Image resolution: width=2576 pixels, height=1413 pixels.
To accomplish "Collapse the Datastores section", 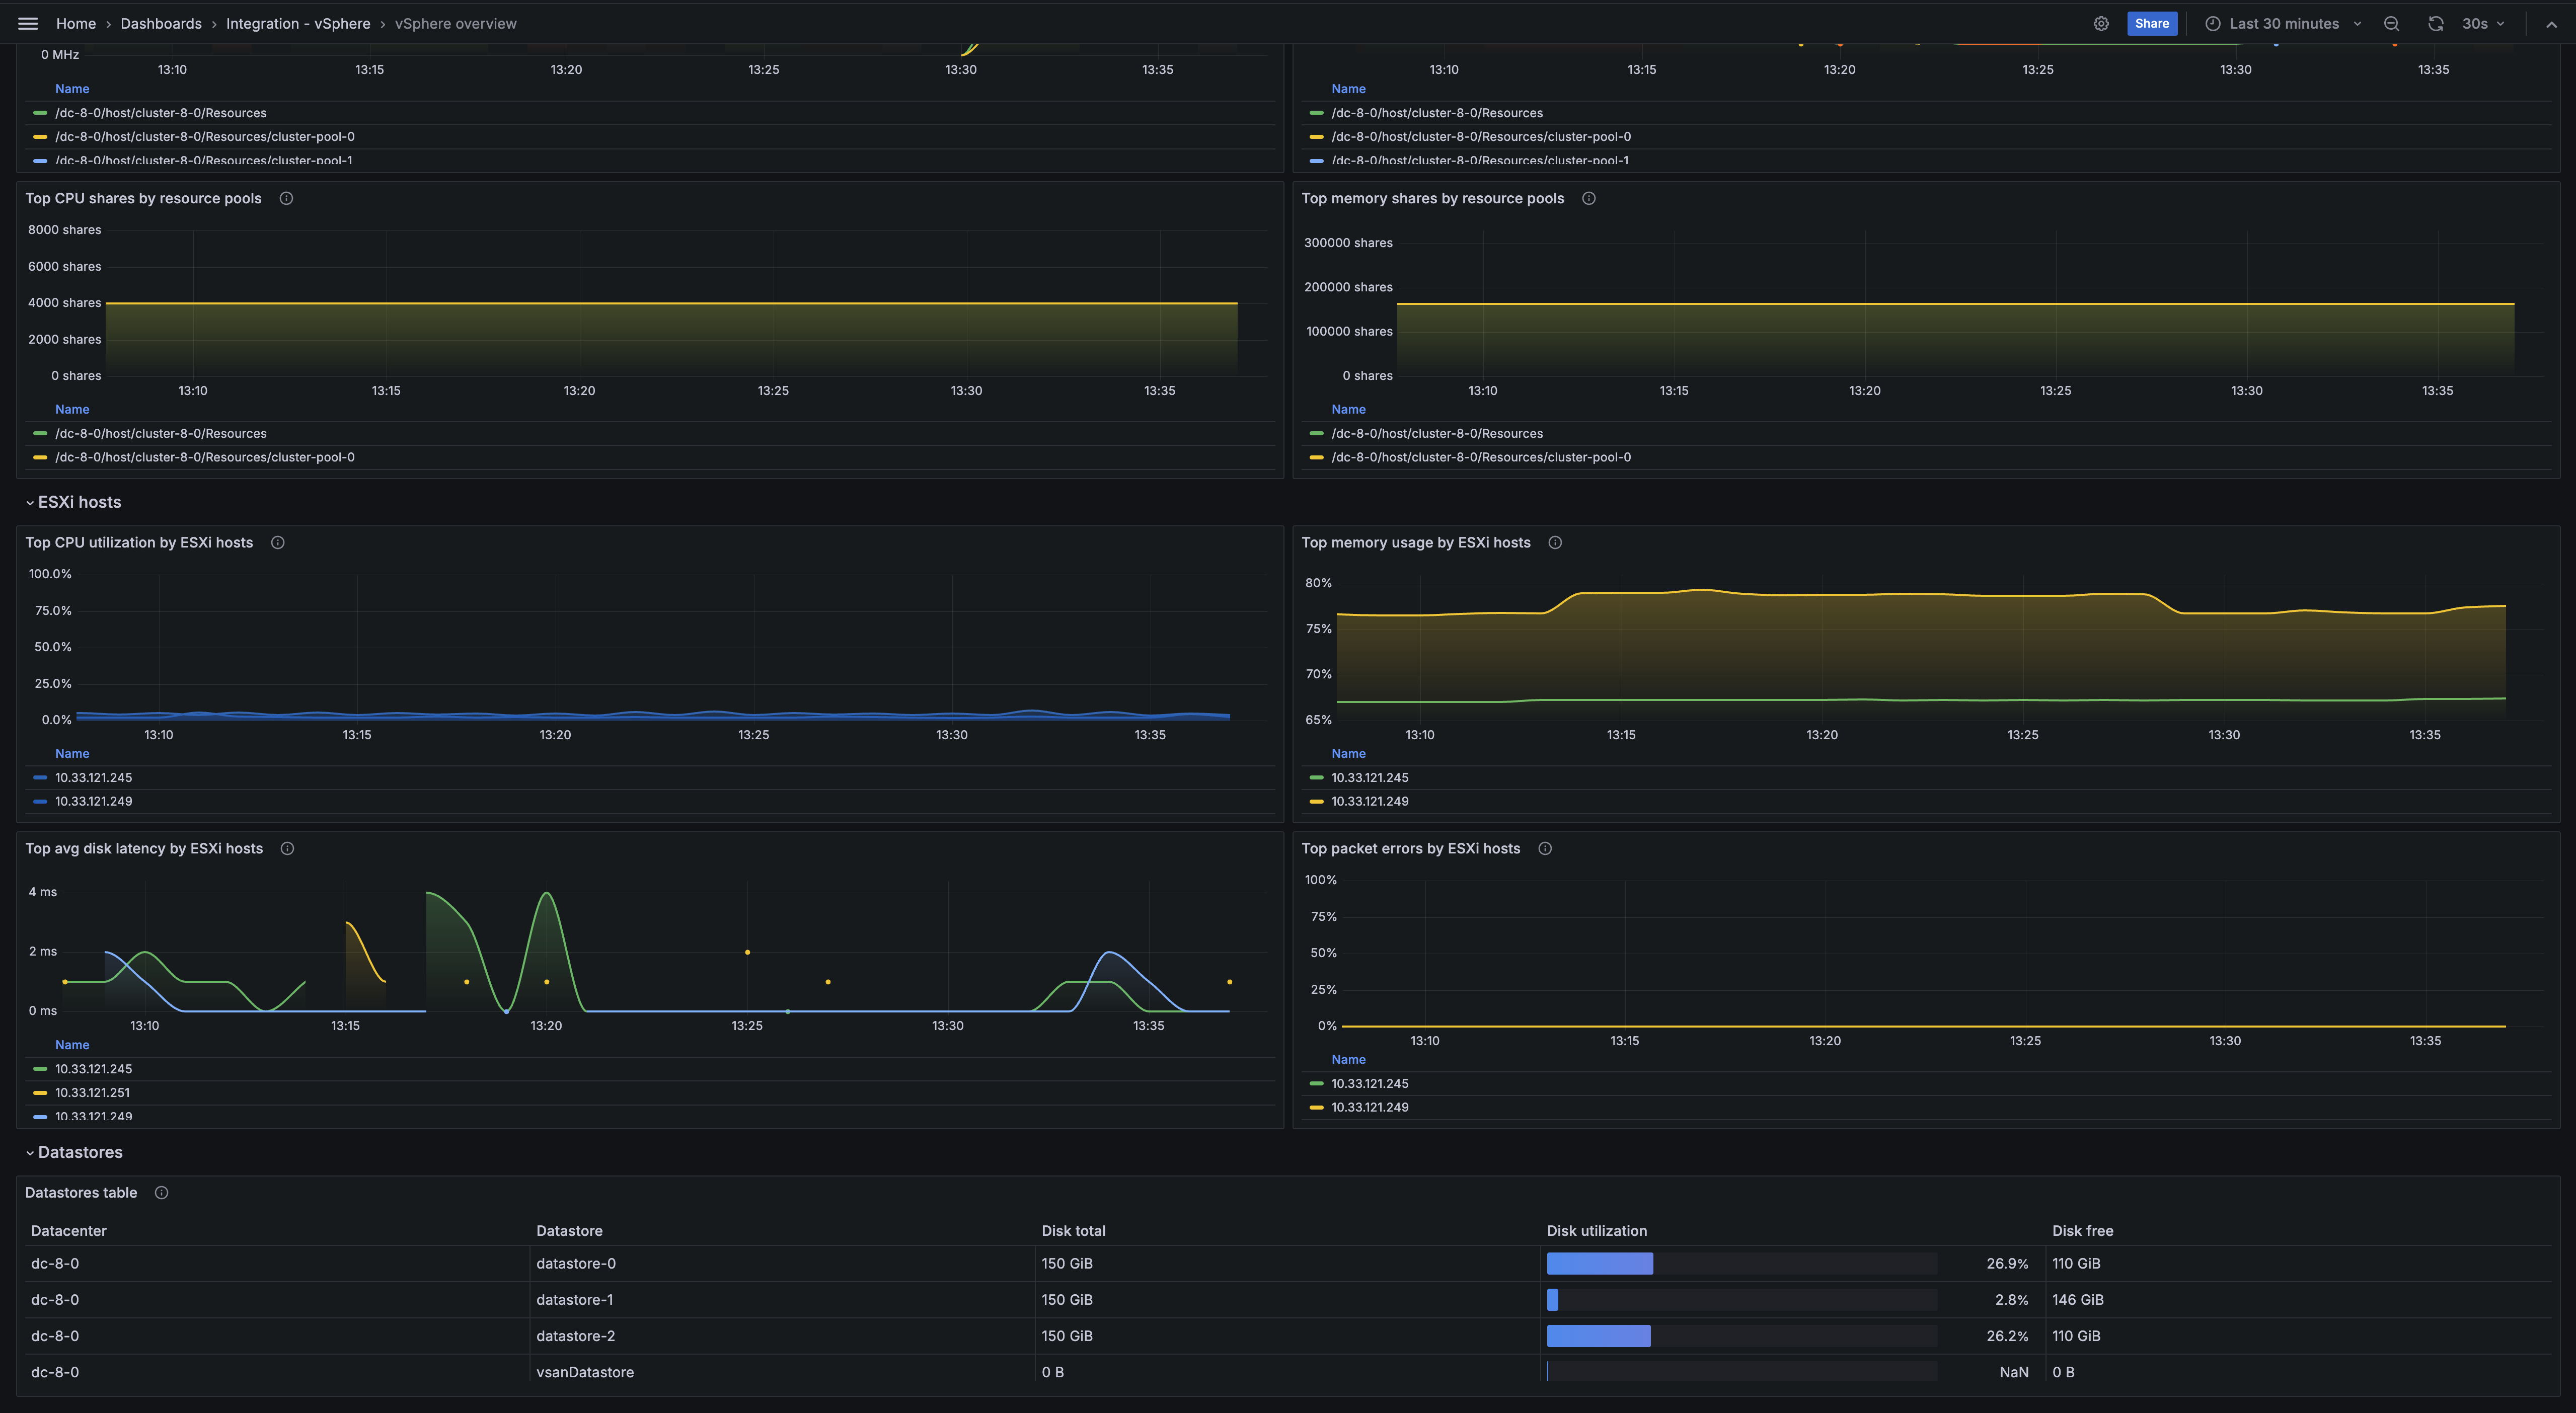I will (x=79, y=1152).
